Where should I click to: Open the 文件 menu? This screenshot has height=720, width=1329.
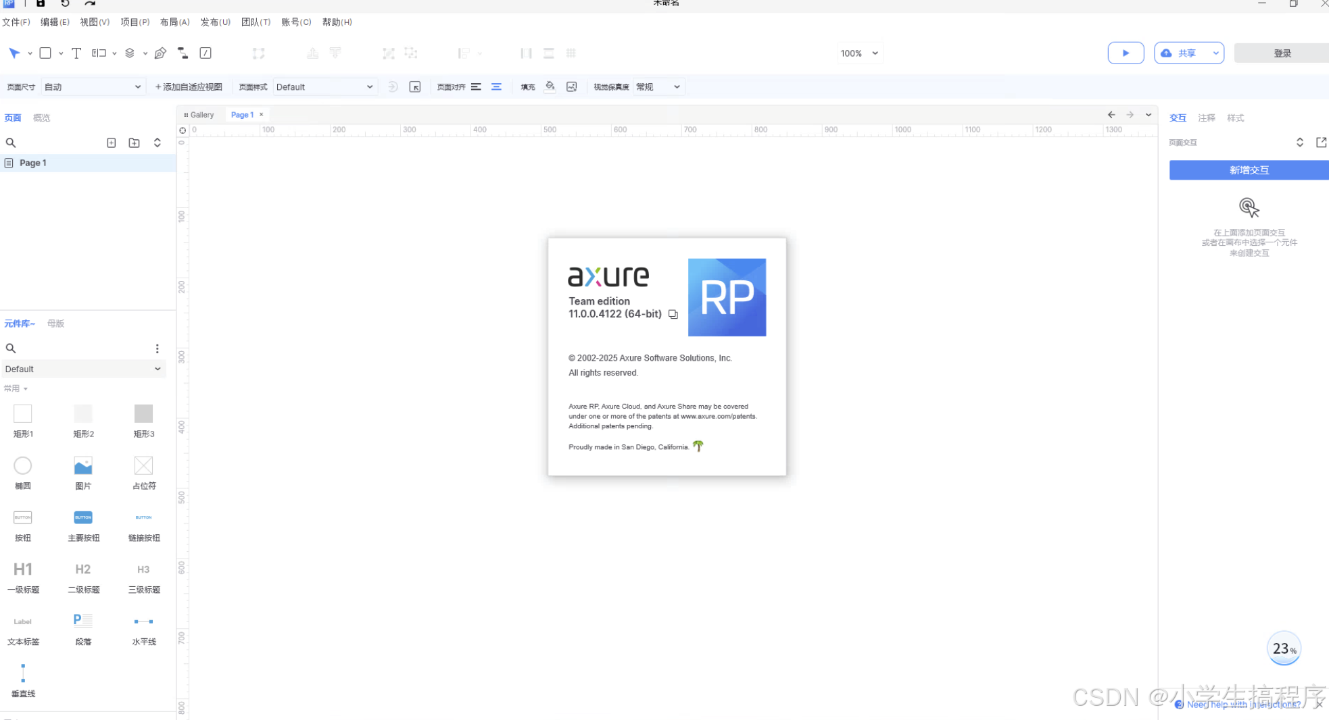(16, 22)
